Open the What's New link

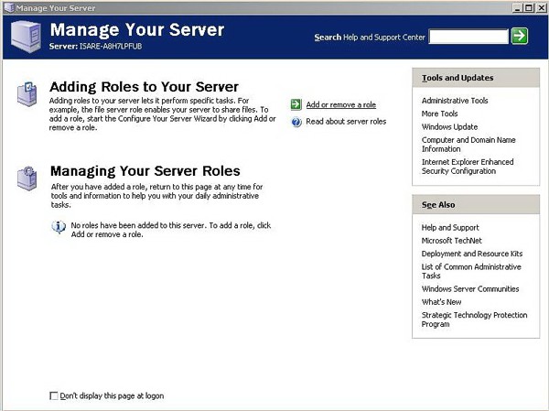pos(441,302)
